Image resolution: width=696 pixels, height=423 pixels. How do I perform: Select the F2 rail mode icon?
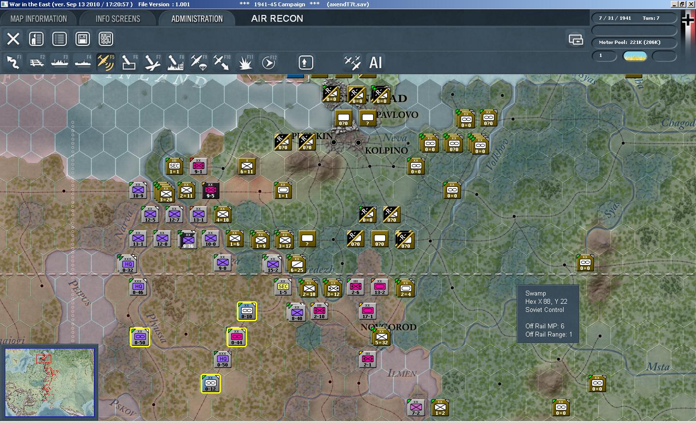[36, 62]
